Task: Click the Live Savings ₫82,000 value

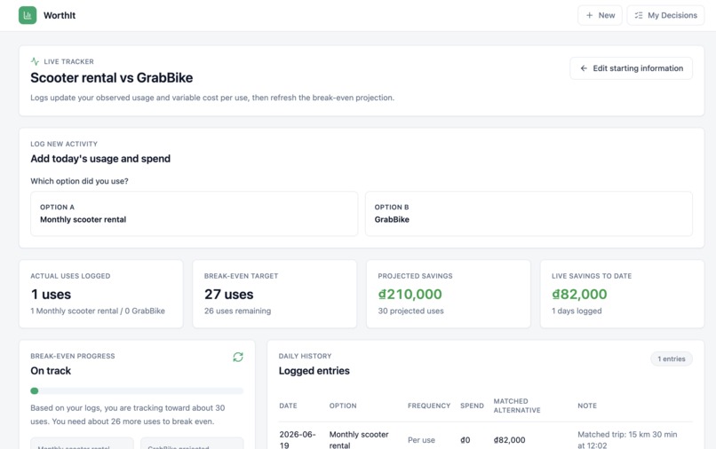Action: tap(579, 294)
